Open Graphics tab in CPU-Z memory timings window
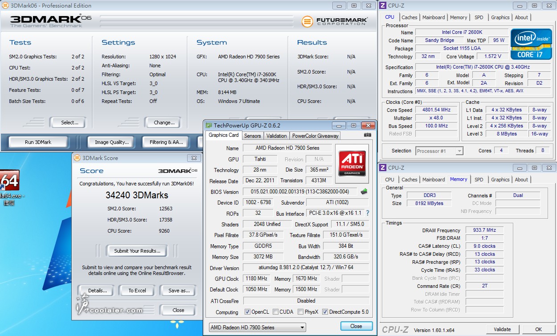Screen dimensions: 557x336 (500, 180)
